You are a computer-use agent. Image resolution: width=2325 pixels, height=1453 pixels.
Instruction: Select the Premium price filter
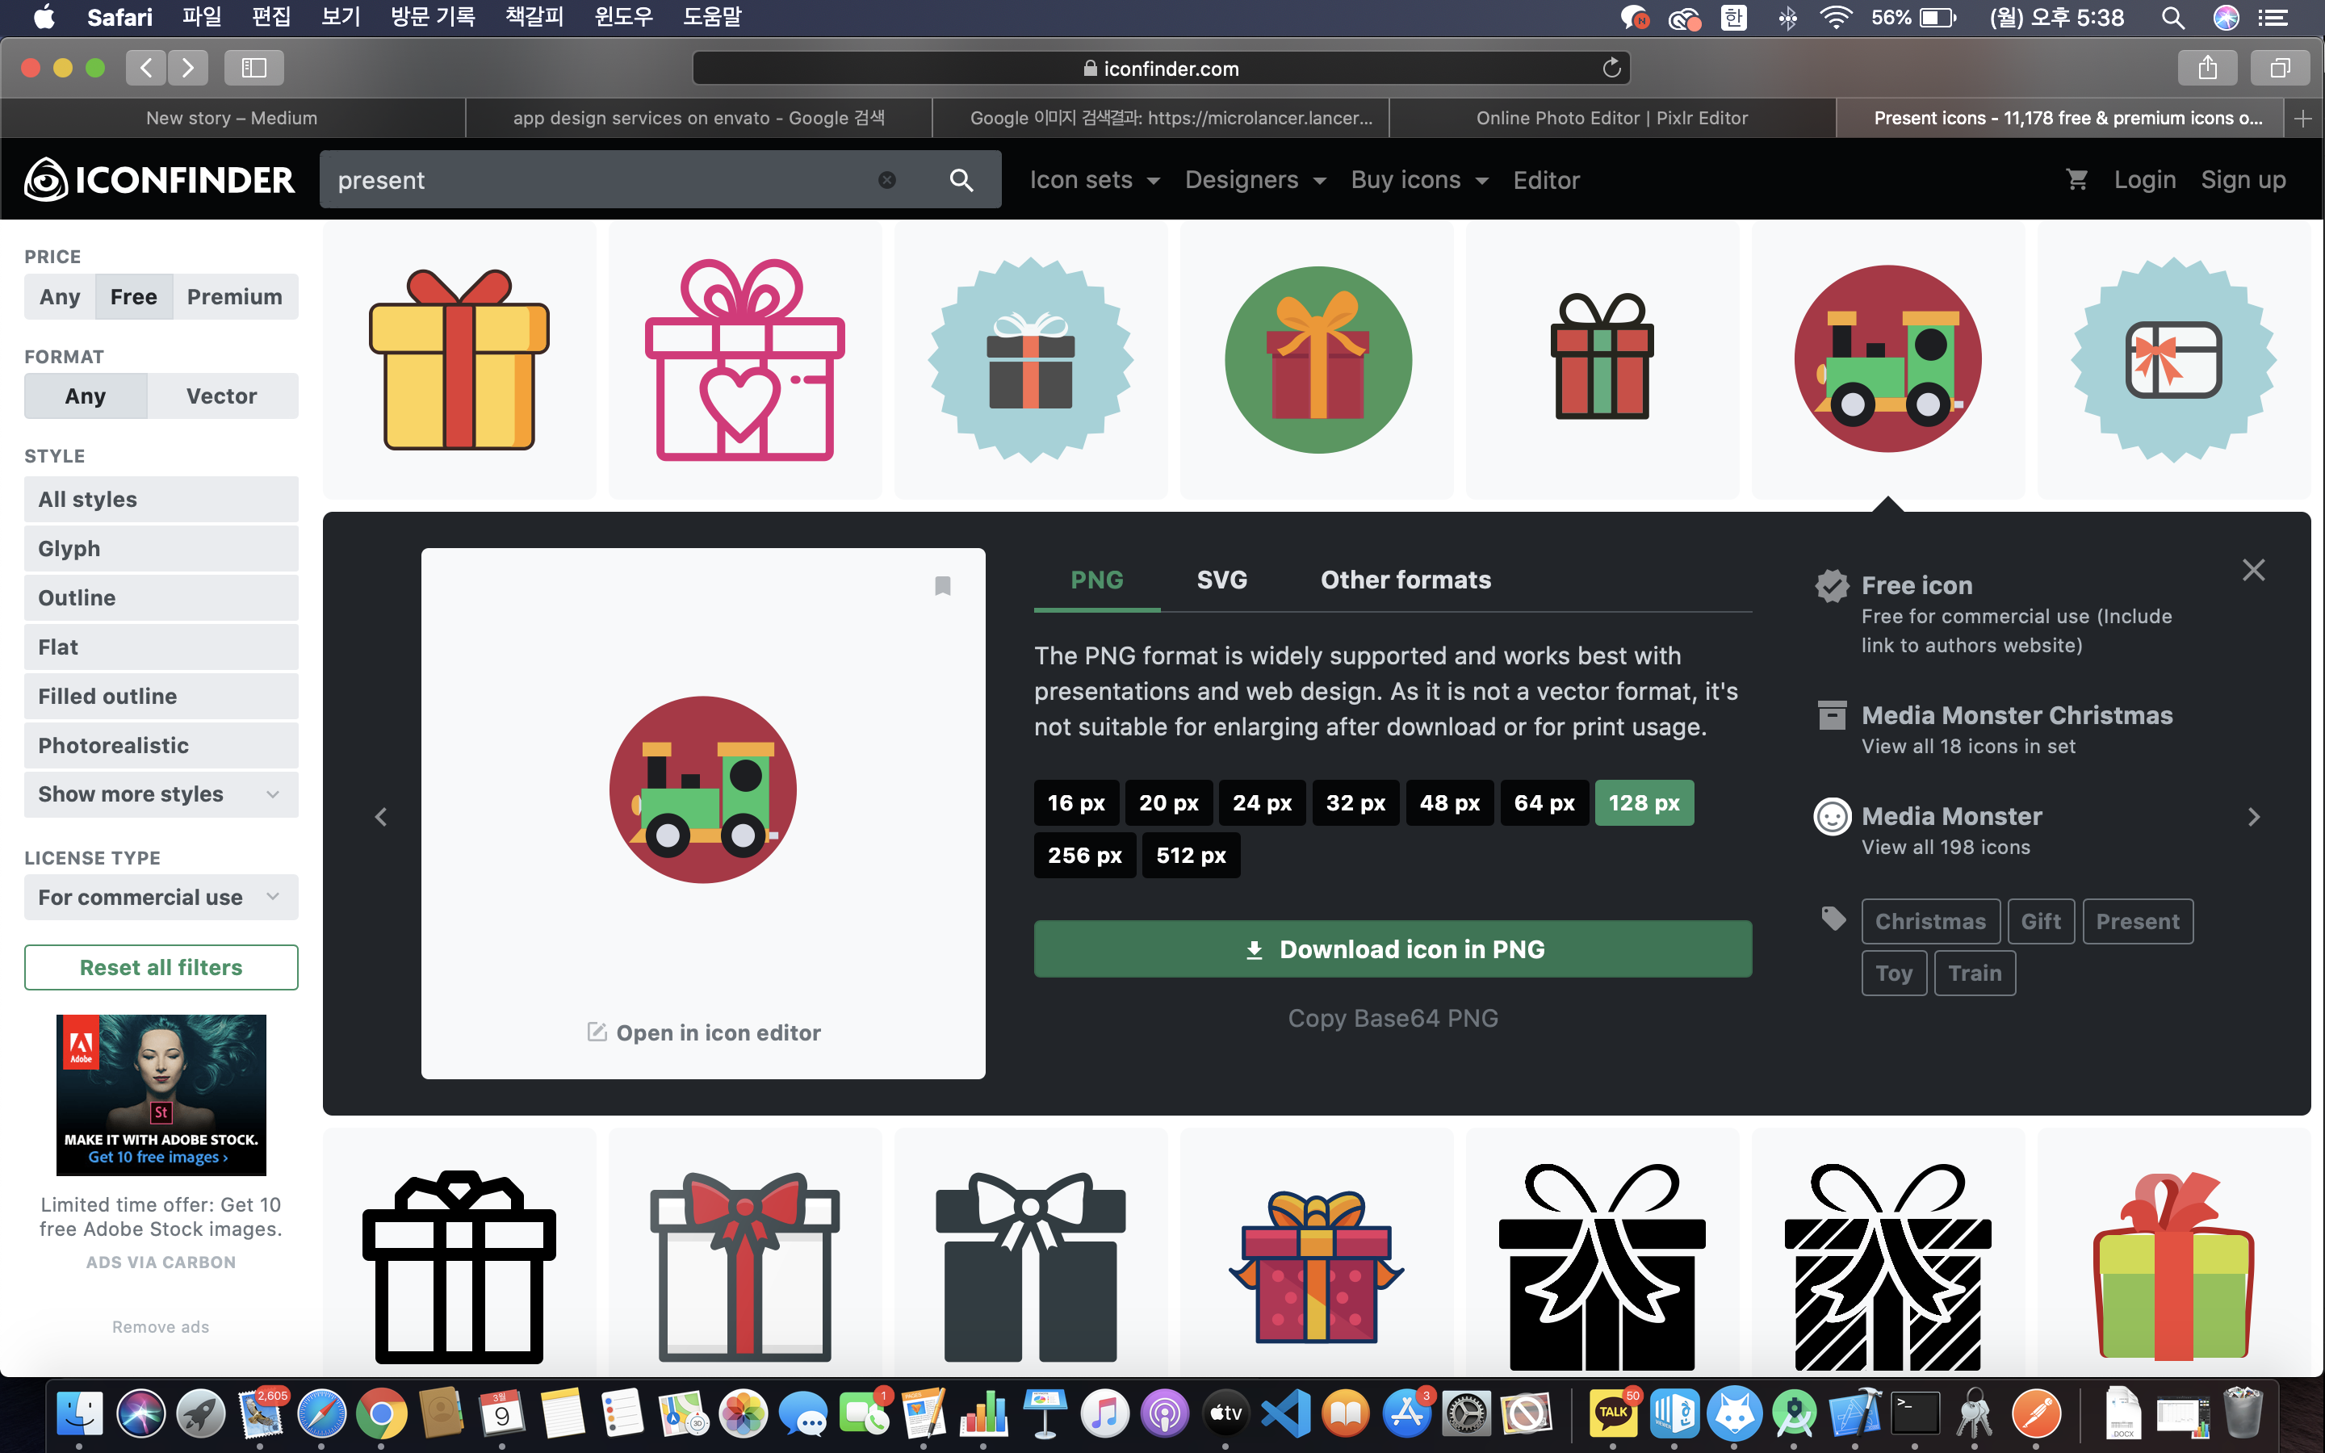(x=234, y=297)
